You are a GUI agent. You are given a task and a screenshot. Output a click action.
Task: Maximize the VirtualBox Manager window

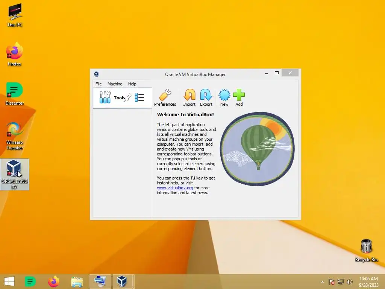point(276,73)
